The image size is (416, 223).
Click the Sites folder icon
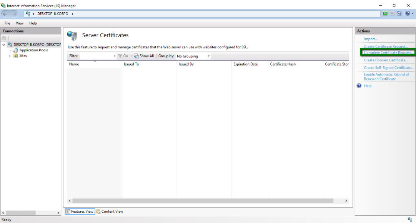(16, 56)
